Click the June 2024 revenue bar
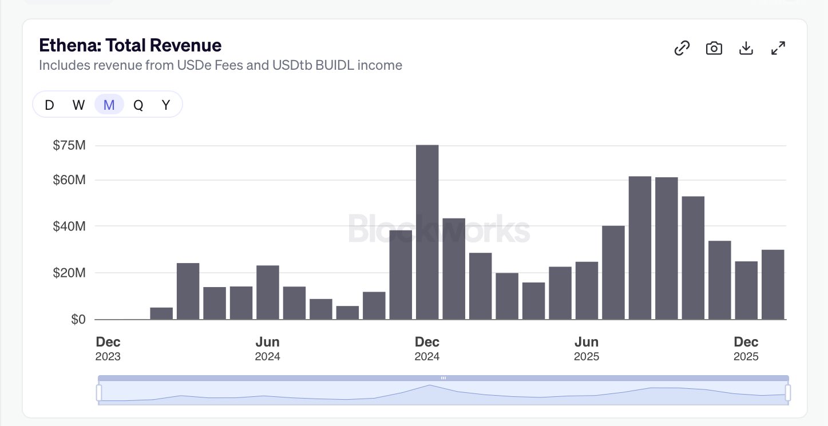This screenshot has width=828, height=426. (x=268, y=292)
